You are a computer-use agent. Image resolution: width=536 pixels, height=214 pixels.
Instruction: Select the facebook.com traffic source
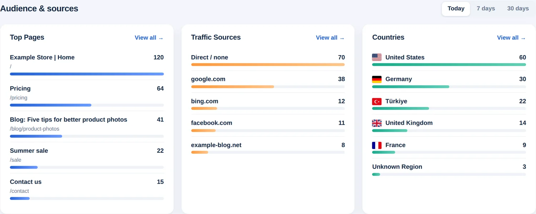212,123
